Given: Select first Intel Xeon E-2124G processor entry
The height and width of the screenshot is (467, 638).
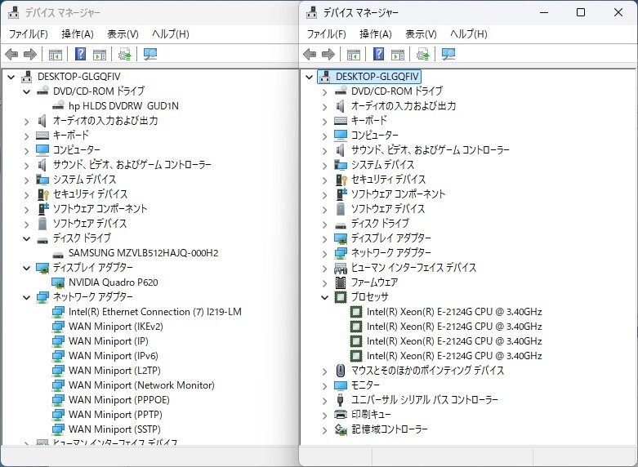Looking at the screenshot, I should click(x=454, y=312).
